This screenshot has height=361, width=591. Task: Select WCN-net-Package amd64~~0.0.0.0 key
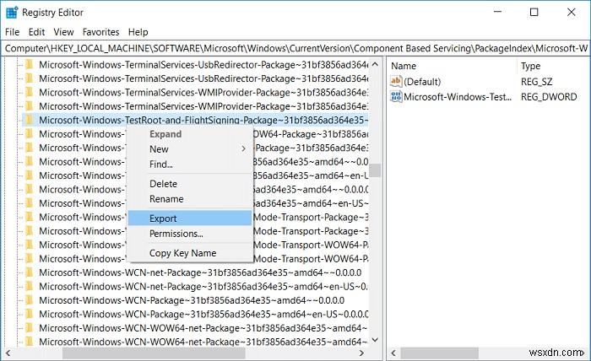pyautogui.click(x=200, y=272)
